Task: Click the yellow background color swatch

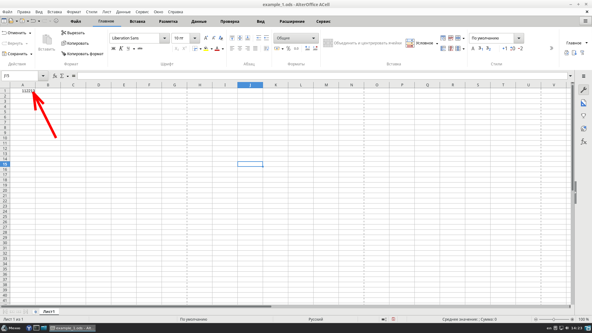Action: (x=206, y=48)
